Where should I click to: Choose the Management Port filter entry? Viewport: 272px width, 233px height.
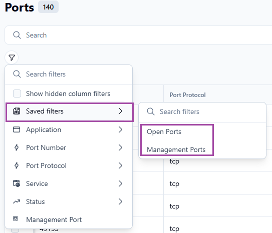(x=69, y=219)
